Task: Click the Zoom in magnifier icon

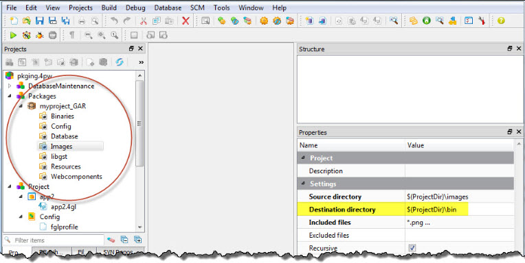Action: tap(102, 35)
